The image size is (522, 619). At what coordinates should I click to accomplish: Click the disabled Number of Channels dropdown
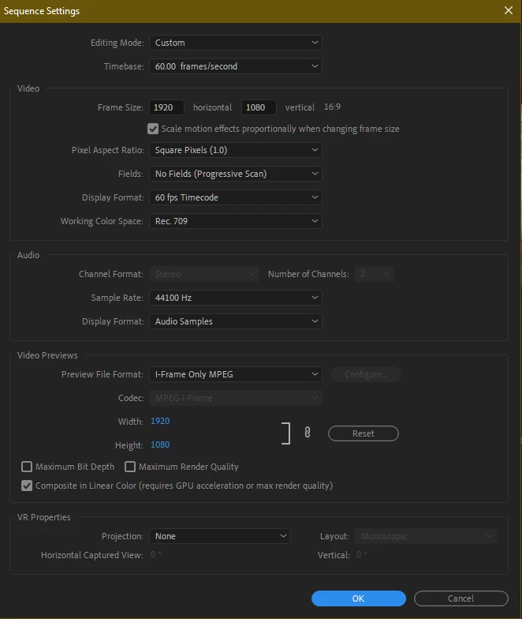pyautogui.click(x=375, y=274)
